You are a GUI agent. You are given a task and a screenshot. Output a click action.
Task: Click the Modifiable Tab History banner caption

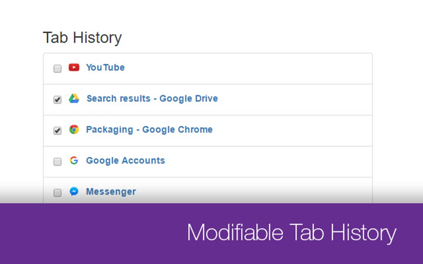(x=291, y=233)
